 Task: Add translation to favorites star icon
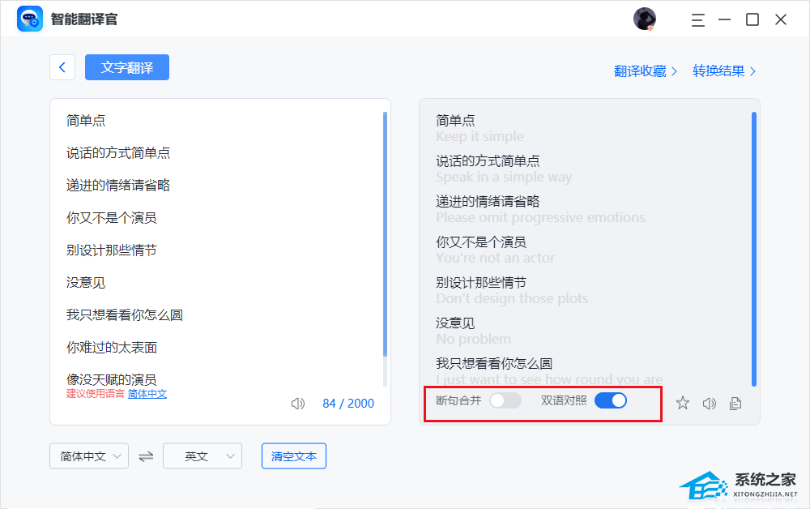point(682,403)
